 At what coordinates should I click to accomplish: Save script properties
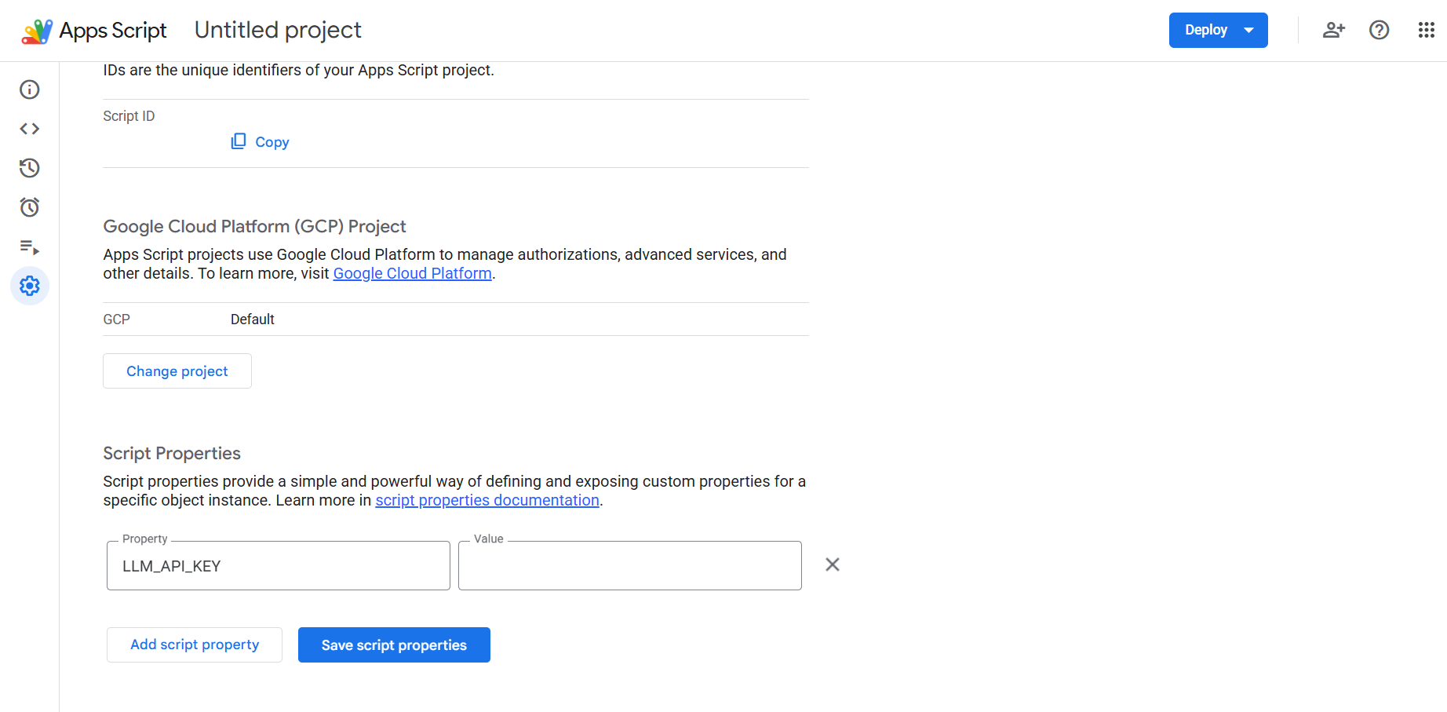pos(394,644)
